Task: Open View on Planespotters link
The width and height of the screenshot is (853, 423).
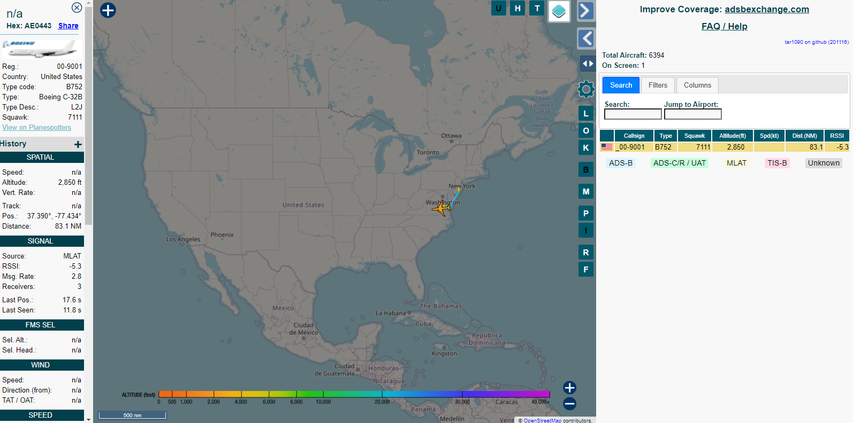Action: coord(36,127)
